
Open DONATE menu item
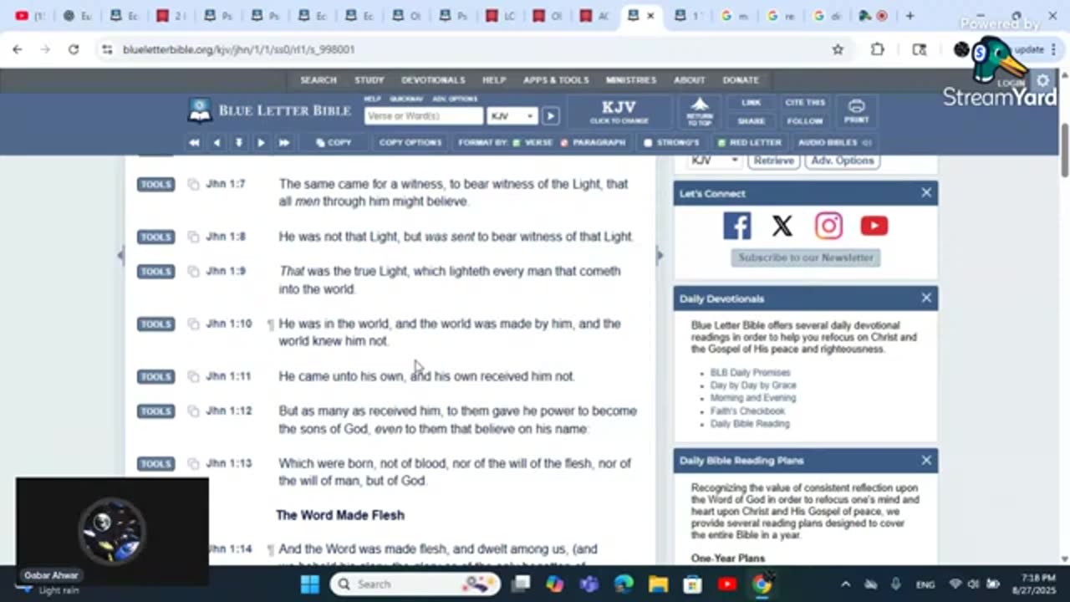tap(741, 80)
